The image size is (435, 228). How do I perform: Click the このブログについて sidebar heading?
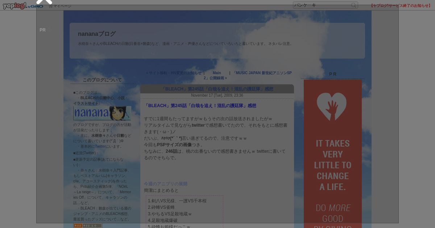[102, 80]
